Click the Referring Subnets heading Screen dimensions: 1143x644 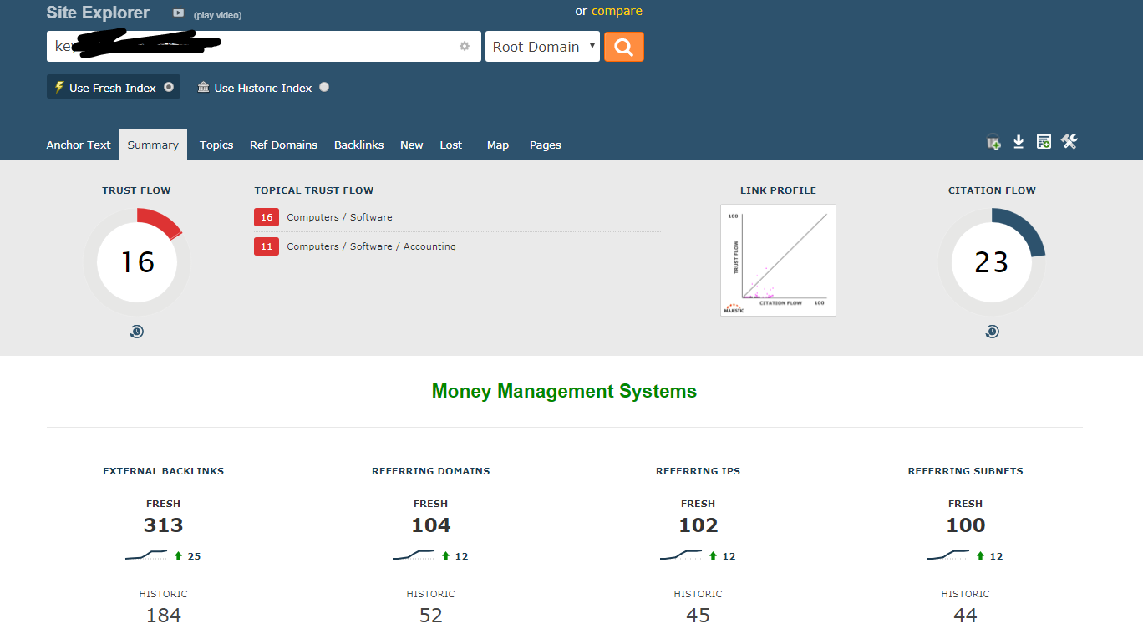point(966,471)
